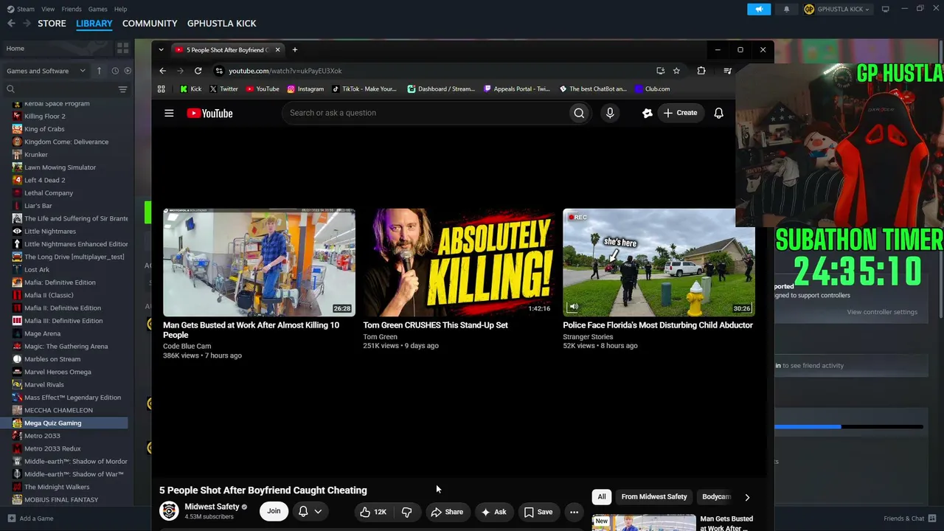
Task: Join the Midwest Safety channel
Action: tap(274, 511)
